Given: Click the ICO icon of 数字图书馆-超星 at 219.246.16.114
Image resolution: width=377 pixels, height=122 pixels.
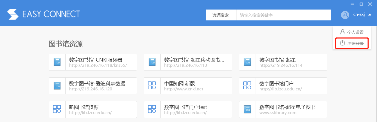Looking at the screenshot, I should (247, 62).
